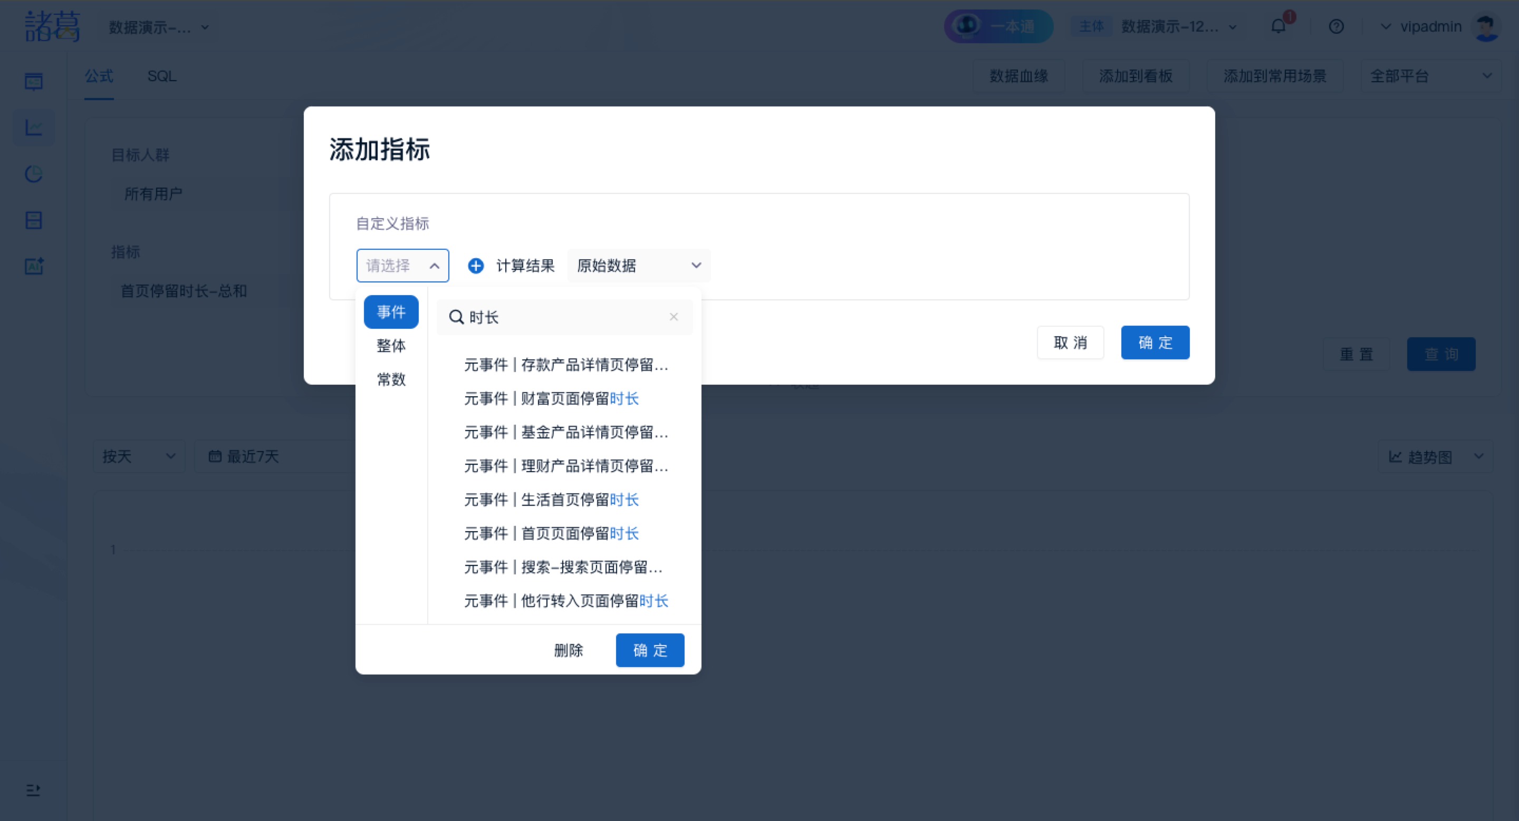Expand the 原始数据 dropdown
Viewport: 1519px width, 821px height.
point(639,266)
